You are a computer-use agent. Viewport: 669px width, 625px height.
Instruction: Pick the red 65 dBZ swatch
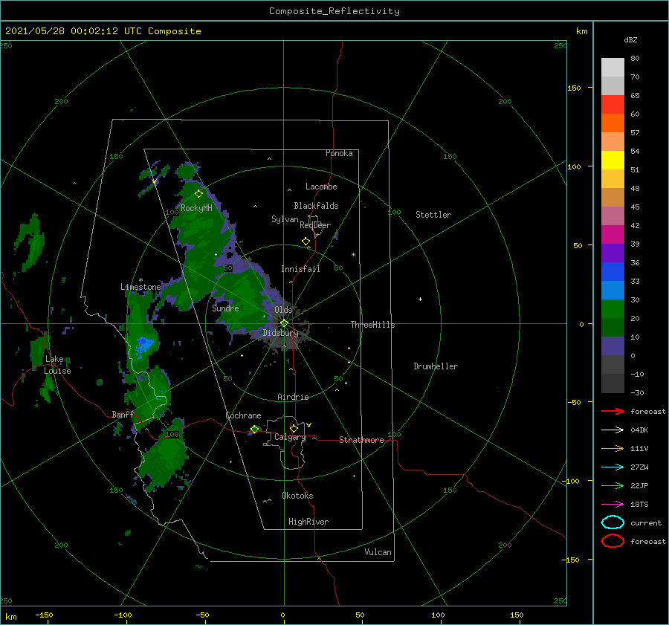(613, 104)
